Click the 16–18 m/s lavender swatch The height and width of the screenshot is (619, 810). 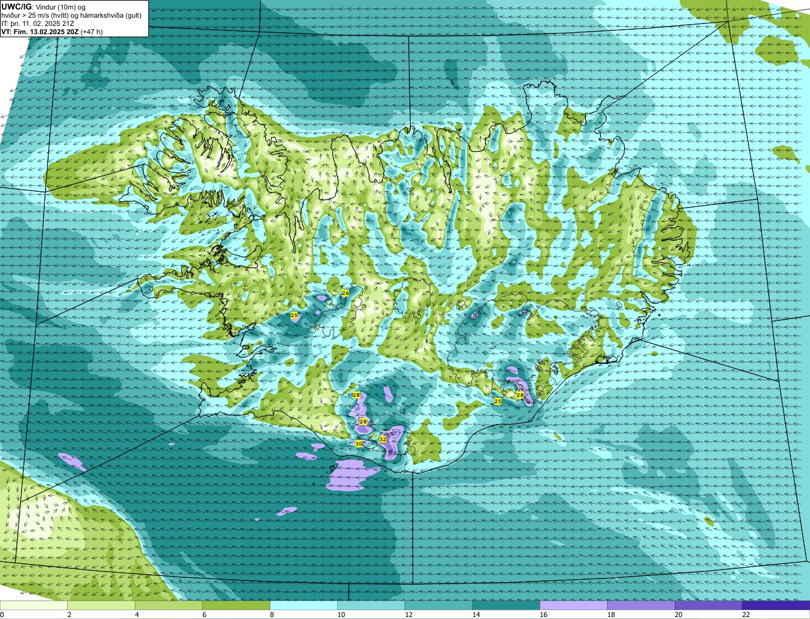(574, 605)
